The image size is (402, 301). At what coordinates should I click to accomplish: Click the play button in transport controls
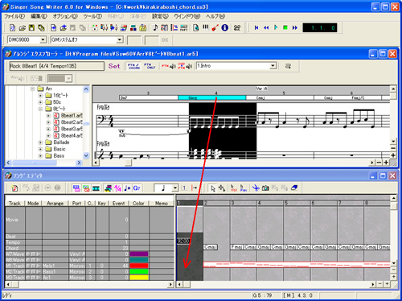click(x=276, y=27)
